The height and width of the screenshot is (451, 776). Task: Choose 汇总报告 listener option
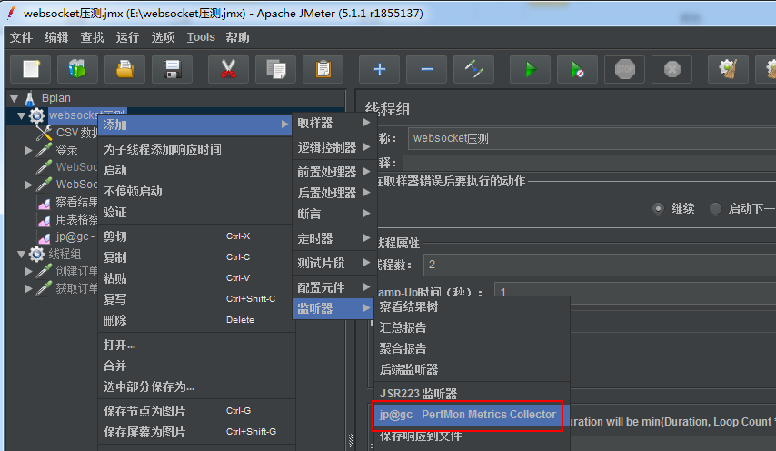(472, 327)
